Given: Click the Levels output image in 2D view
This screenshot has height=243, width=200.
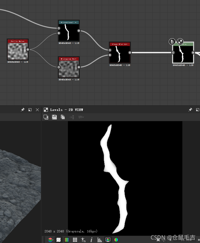Looking at the screenshot, I should (125, 178).
